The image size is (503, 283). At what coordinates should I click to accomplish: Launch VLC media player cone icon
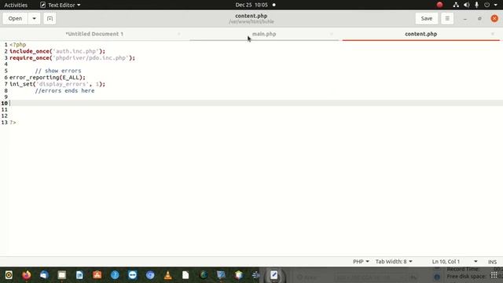click(x=167, y=275)
